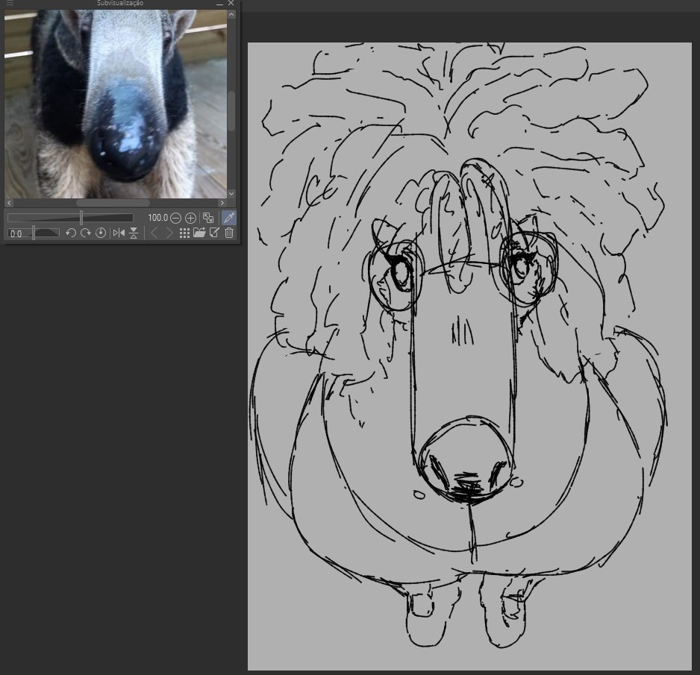The height and width of the screenshot is (675, 700).
Task: Go to the previous Sub View image
Action: tap(154, 233)
